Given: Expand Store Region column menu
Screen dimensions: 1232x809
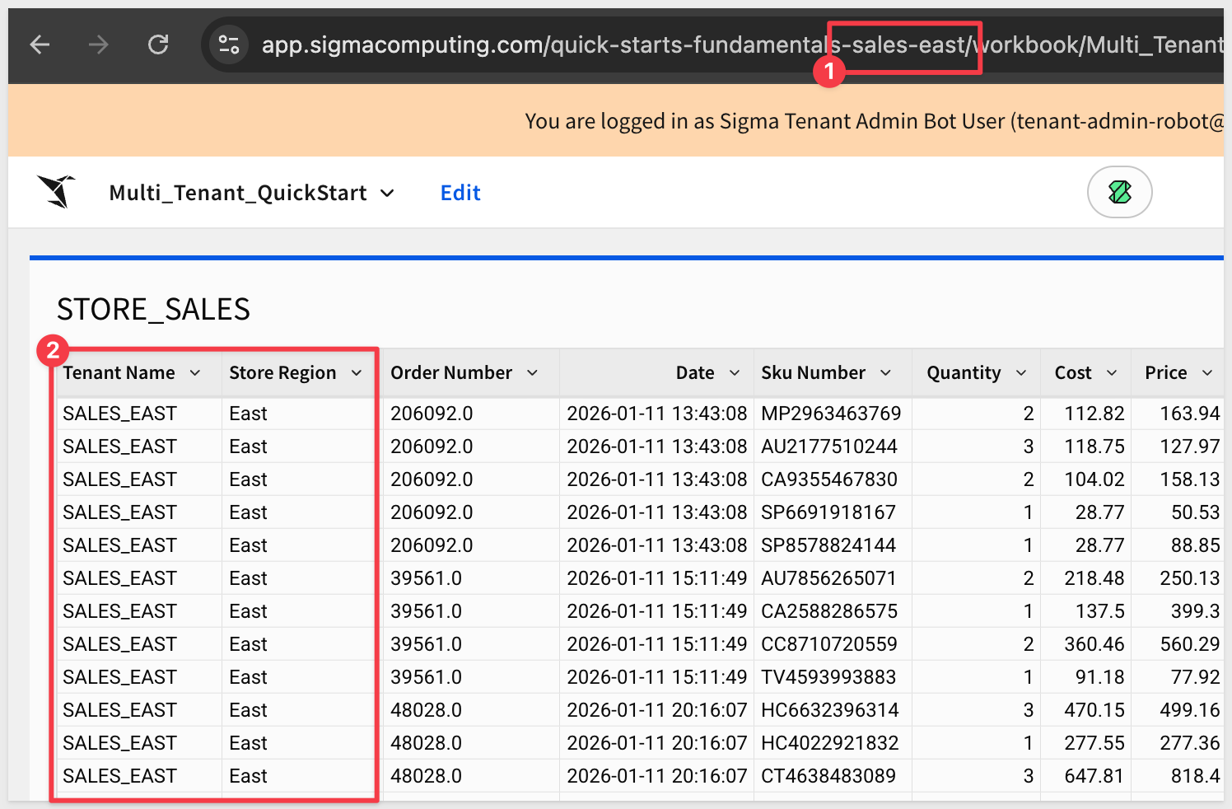Looking at the screenshot, I should tap(357, 373).
